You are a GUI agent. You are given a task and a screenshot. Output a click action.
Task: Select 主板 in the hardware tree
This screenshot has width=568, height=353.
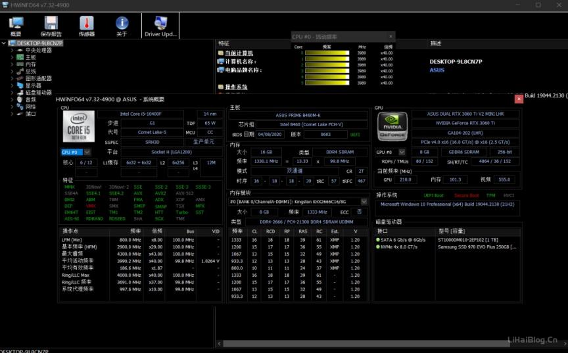coord(31,57)
